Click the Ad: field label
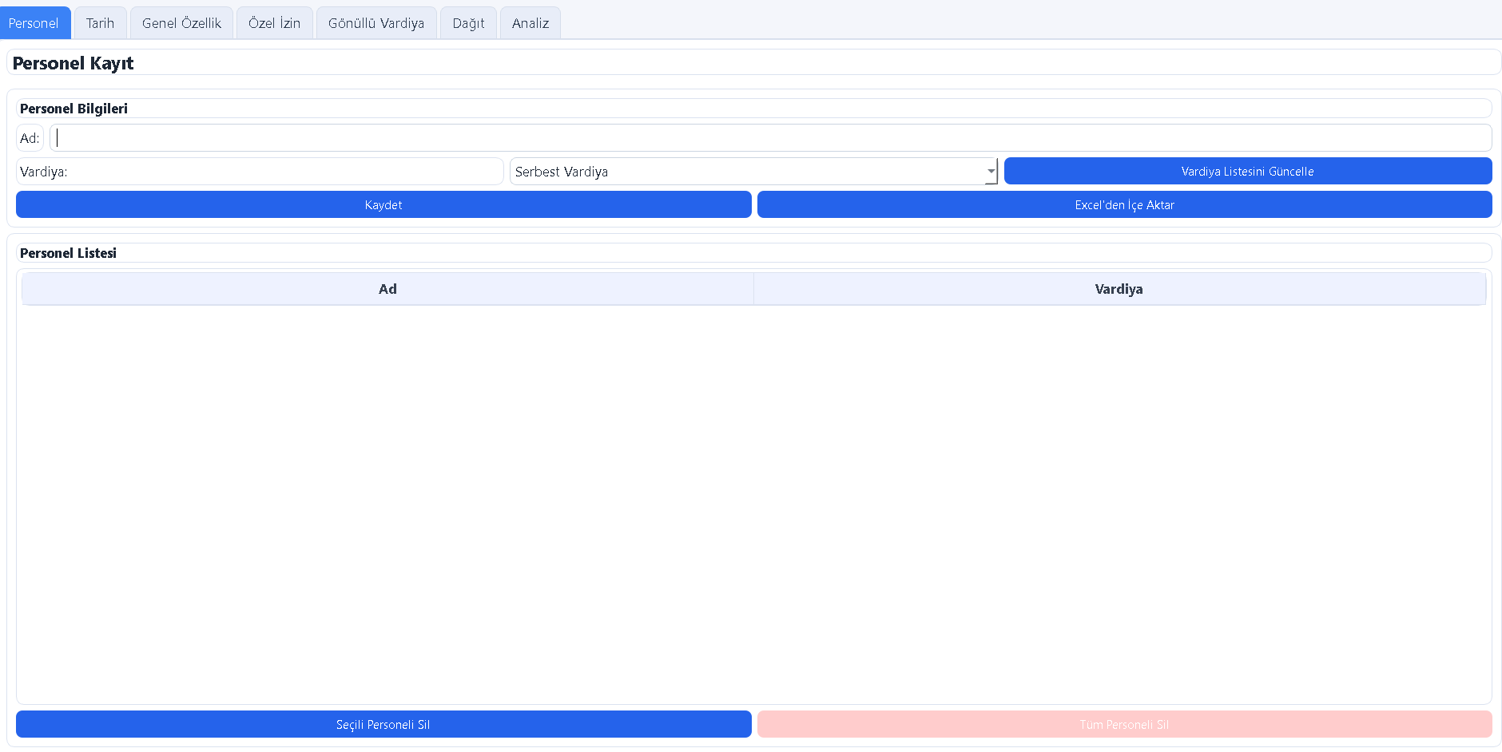 (30, 138)
